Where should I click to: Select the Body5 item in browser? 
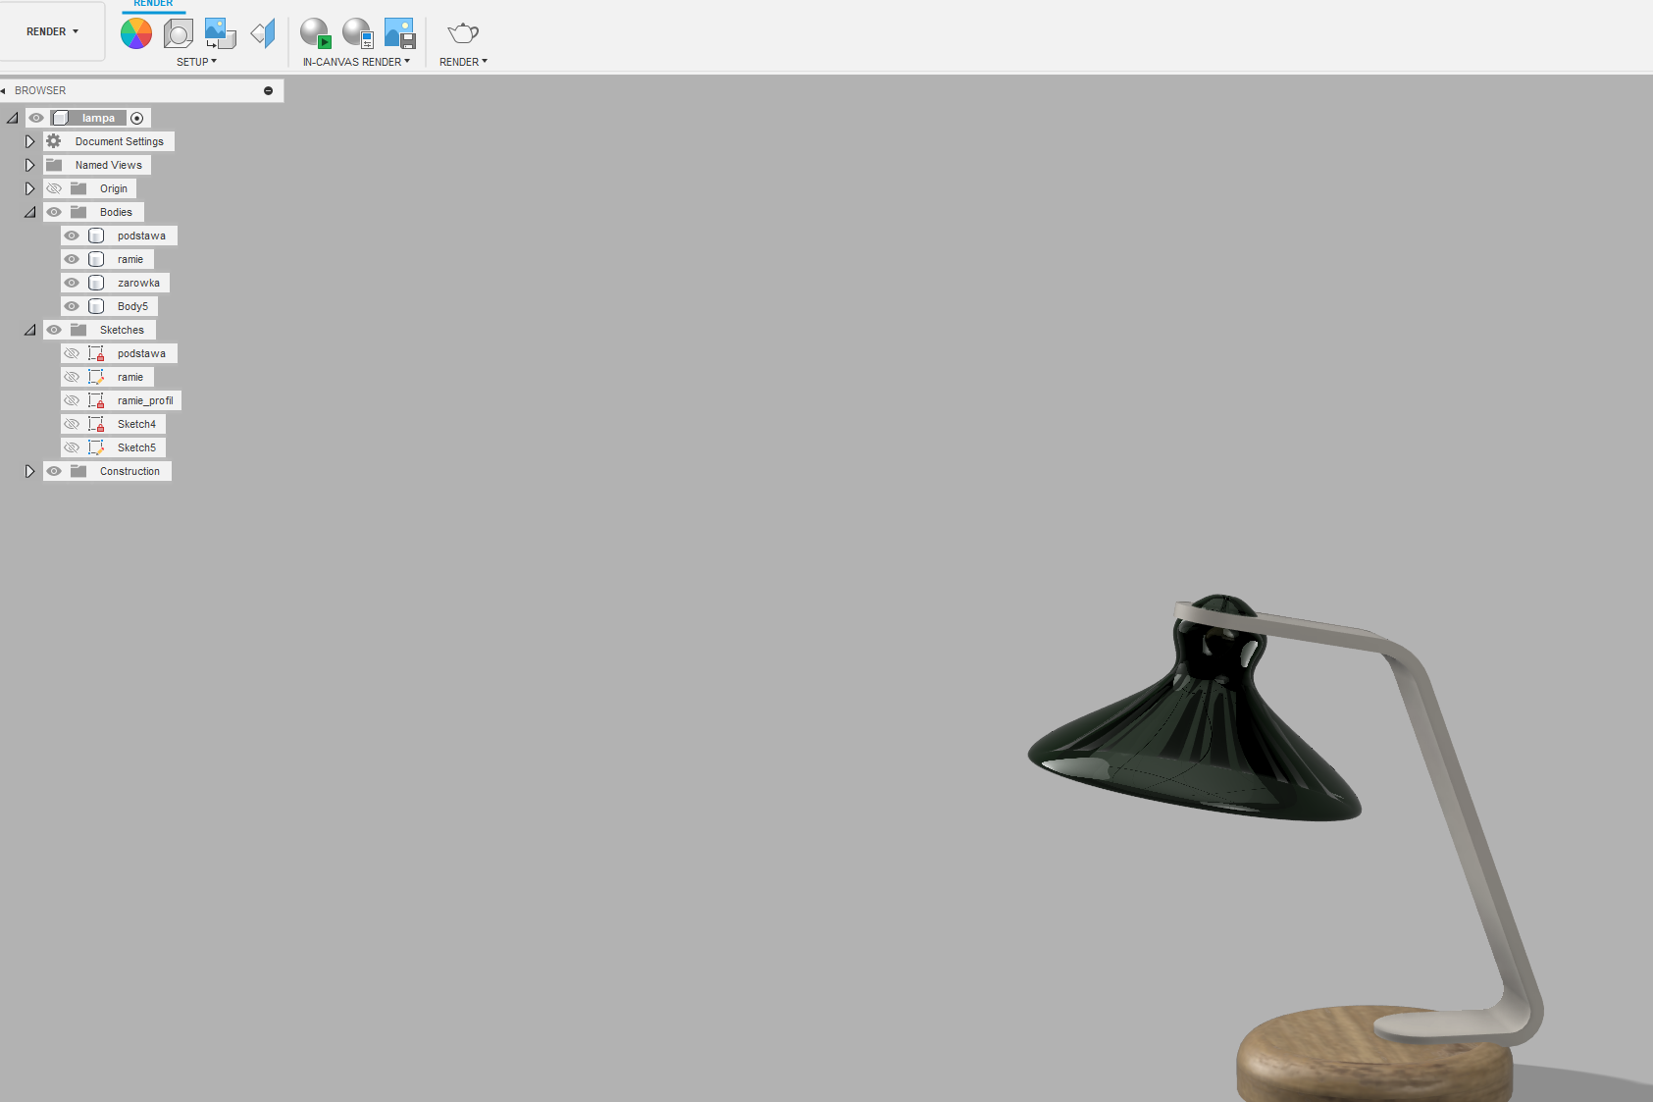point(132,306)
